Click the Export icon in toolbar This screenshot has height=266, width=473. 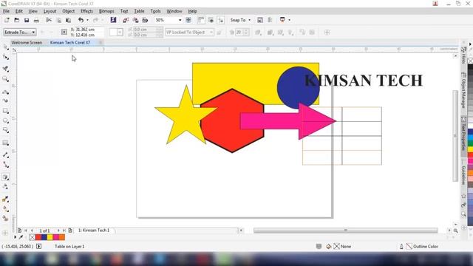(135, 20)
